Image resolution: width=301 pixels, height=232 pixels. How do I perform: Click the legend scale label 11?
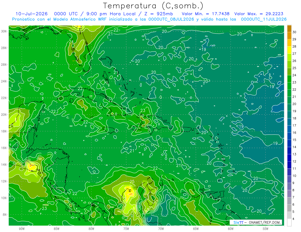(x=294, y=168)
